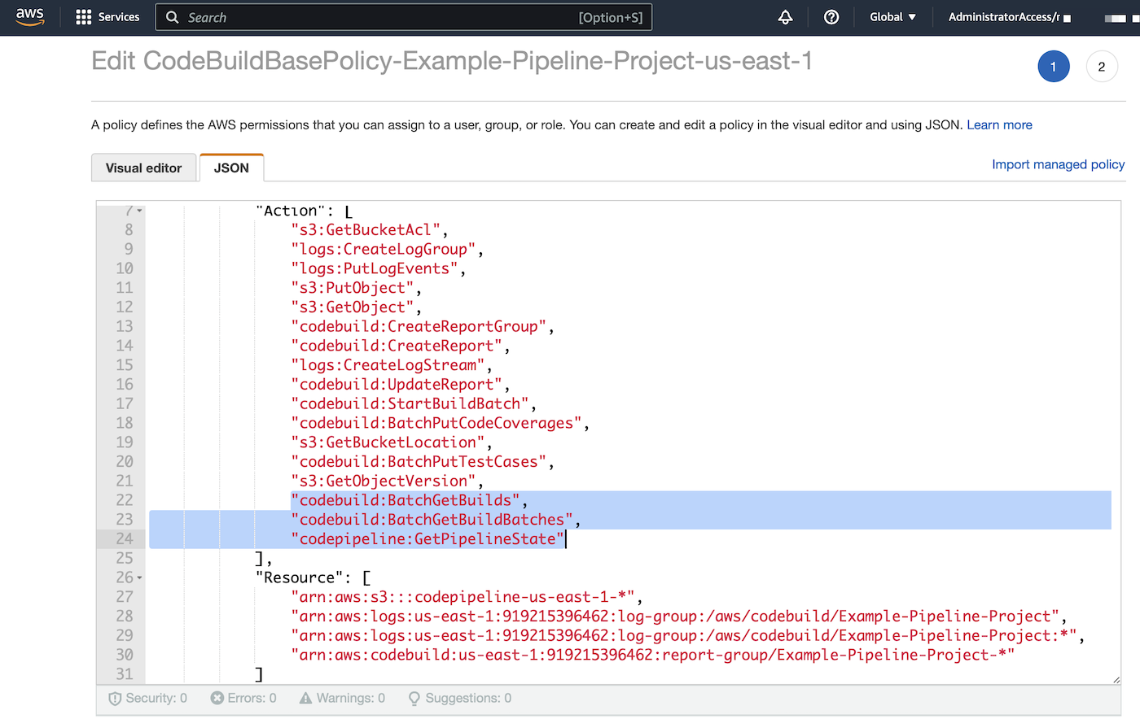Click the Learn more link
Image resolution: width=1140 pixels, height=719 pixels.
[999, 124]
